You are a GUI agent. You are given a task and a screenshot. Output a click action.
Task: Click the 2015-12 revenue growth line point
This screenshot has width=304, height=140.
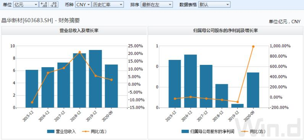(x=32, y=102)
